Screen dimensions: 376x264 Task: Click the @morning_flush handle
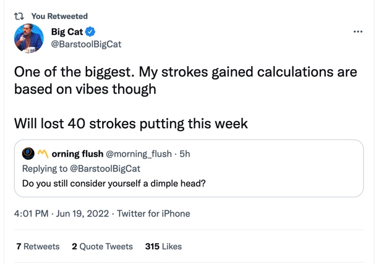click(139, 154)
